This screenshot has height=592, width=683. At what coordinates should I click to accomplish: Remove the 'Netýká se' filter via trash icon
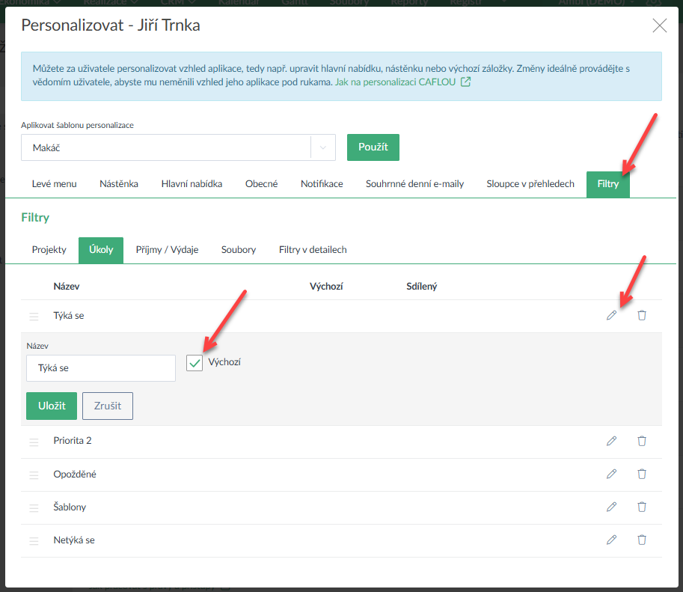pyautogui.click(x=641, y=540)
